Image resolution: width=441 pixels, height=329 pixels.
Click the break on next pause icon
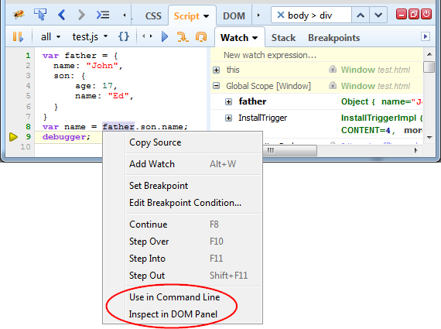18,37
